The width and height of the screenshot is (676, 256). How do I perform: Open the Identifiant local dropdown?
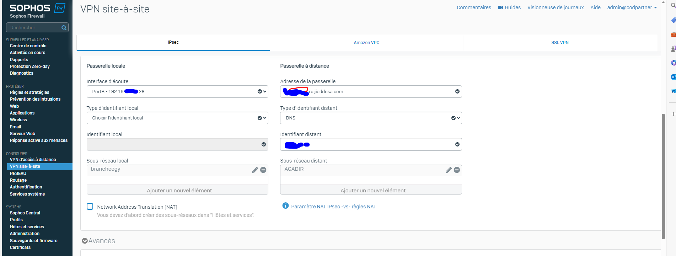(x=177, y=144)
